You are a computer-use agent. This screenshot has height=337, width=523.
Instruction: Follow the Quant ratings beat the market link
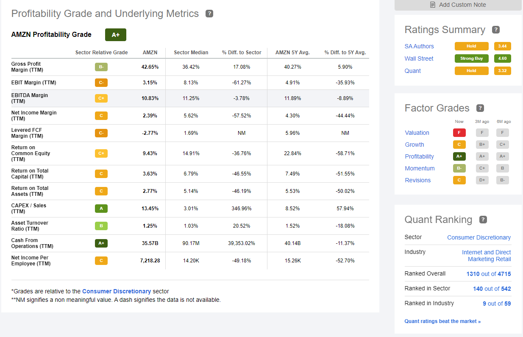(x=442, y=321)
